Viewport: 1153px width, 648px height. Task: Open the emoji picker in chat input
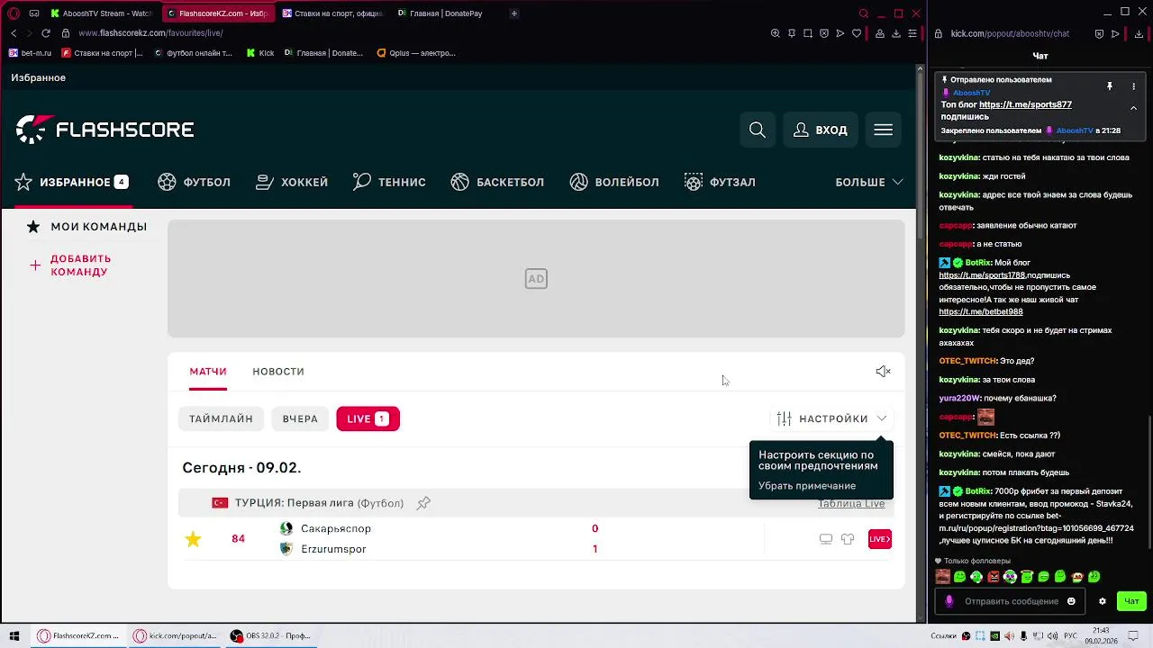pyautogui.click(x=1071, y=601)
